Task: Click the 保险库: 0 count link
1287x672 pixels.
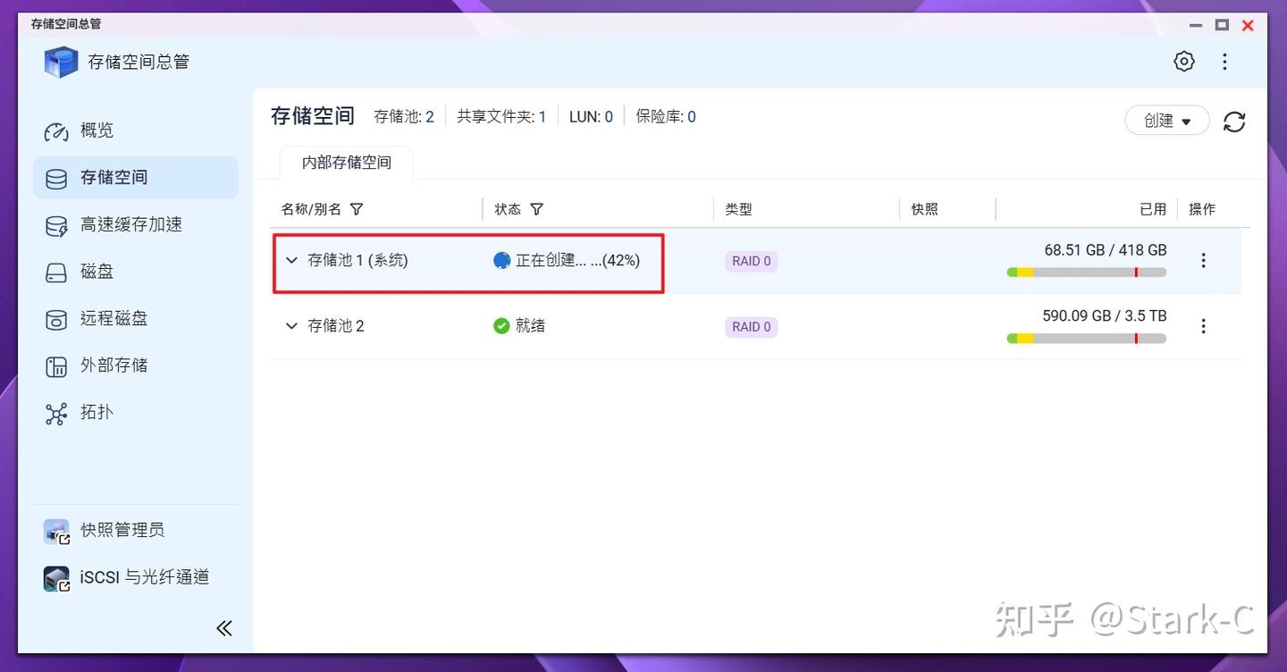Action: [x=666, y=117]
